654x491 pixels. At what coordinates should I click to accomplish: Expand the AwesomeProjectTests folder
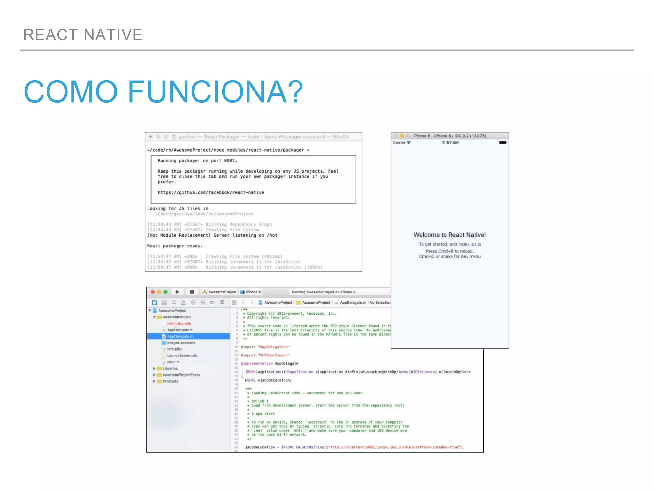tap(154, 375)
